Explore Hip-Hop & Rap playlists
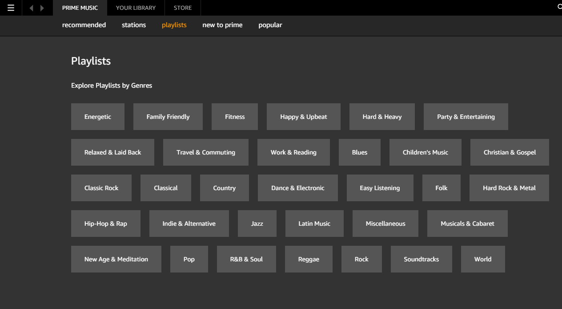Viewport: 562px width, 309px height. tap(105, 223)
